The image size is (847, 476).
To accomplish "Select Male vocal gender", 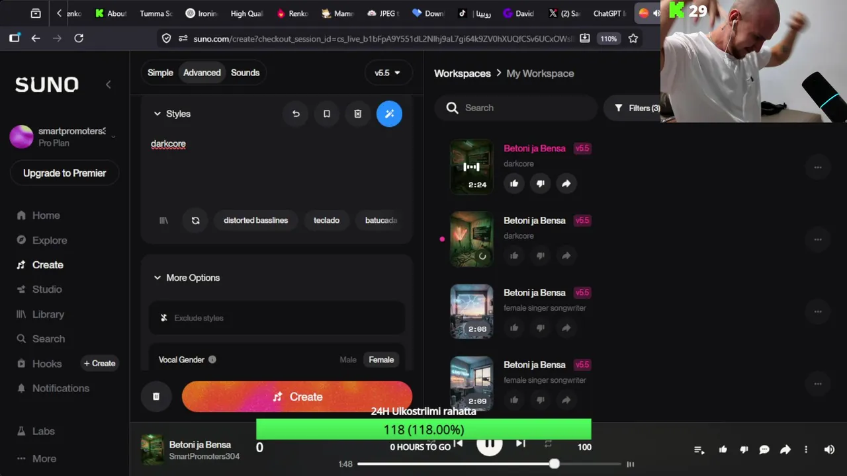I will pos(348,360).
